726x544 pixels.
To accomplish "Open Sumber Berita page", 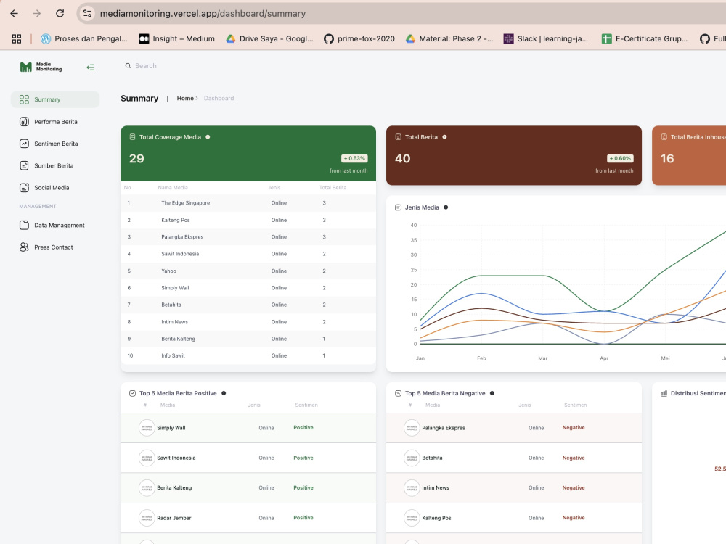I will click(55, 165).
